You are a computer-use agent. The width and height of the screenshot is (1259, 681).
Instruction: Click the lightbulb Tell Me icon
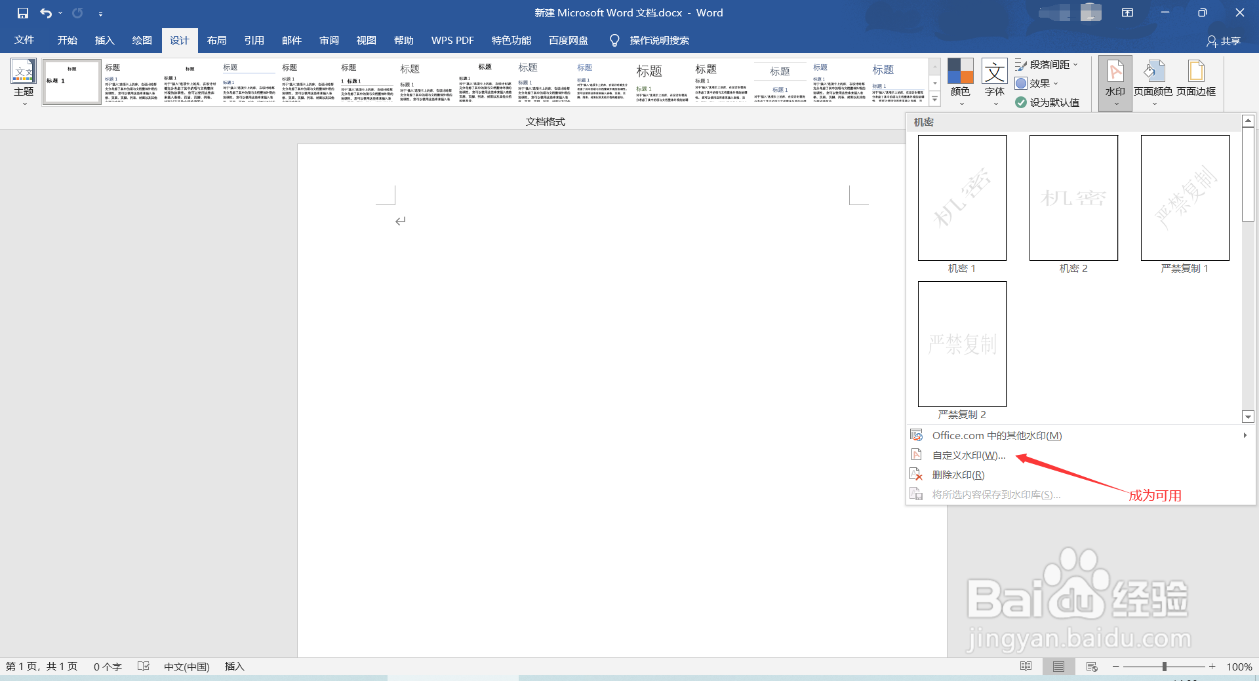point(614,41)
